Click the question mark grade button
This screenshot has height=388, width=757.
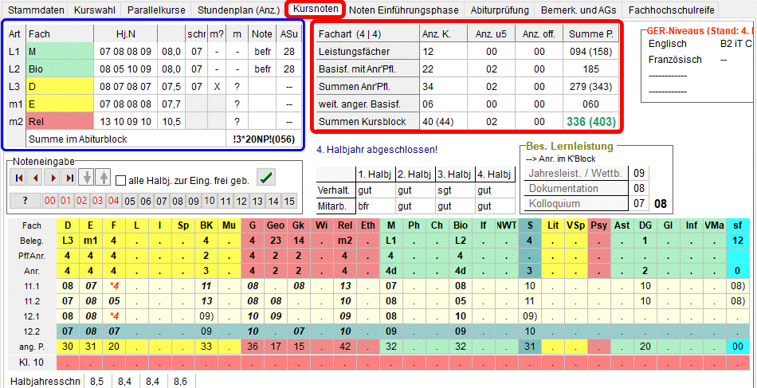point(25,201)
